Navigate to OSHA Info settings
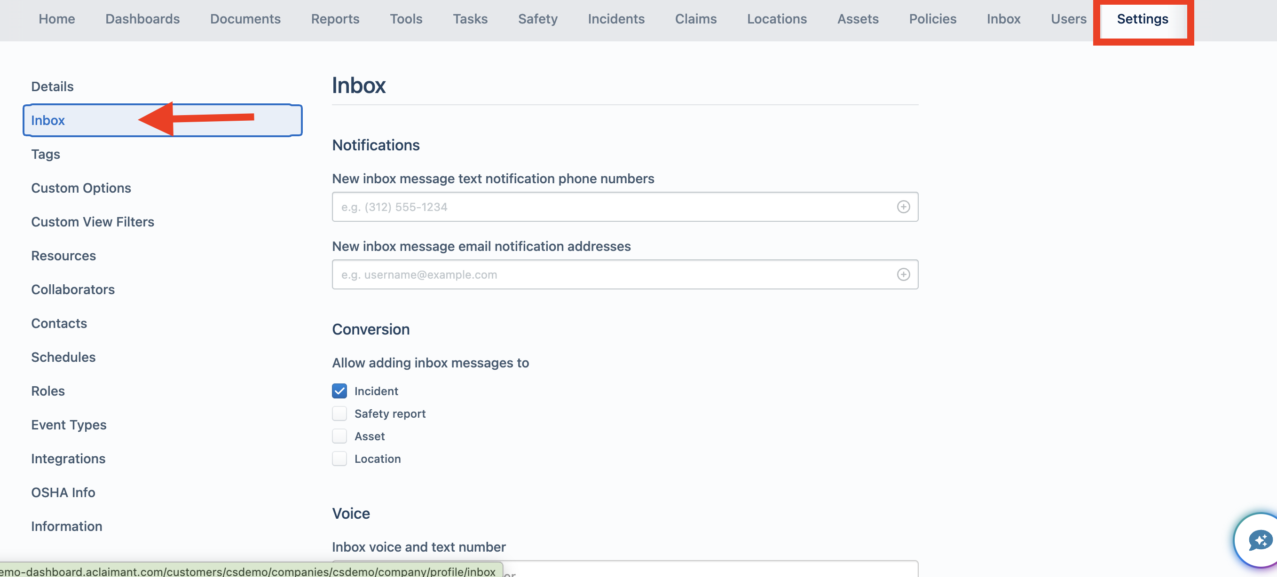This screenshot has height=577, width=1277. [x=63, y=493]
